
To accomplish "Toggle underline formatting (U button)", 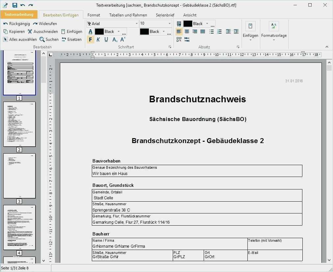I will click(x=106, y=39).
